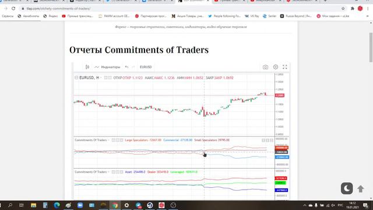This screenshot has width=373, height=210.
Task: Open the Яндекс bookmark
Action: tap(51, 16)
